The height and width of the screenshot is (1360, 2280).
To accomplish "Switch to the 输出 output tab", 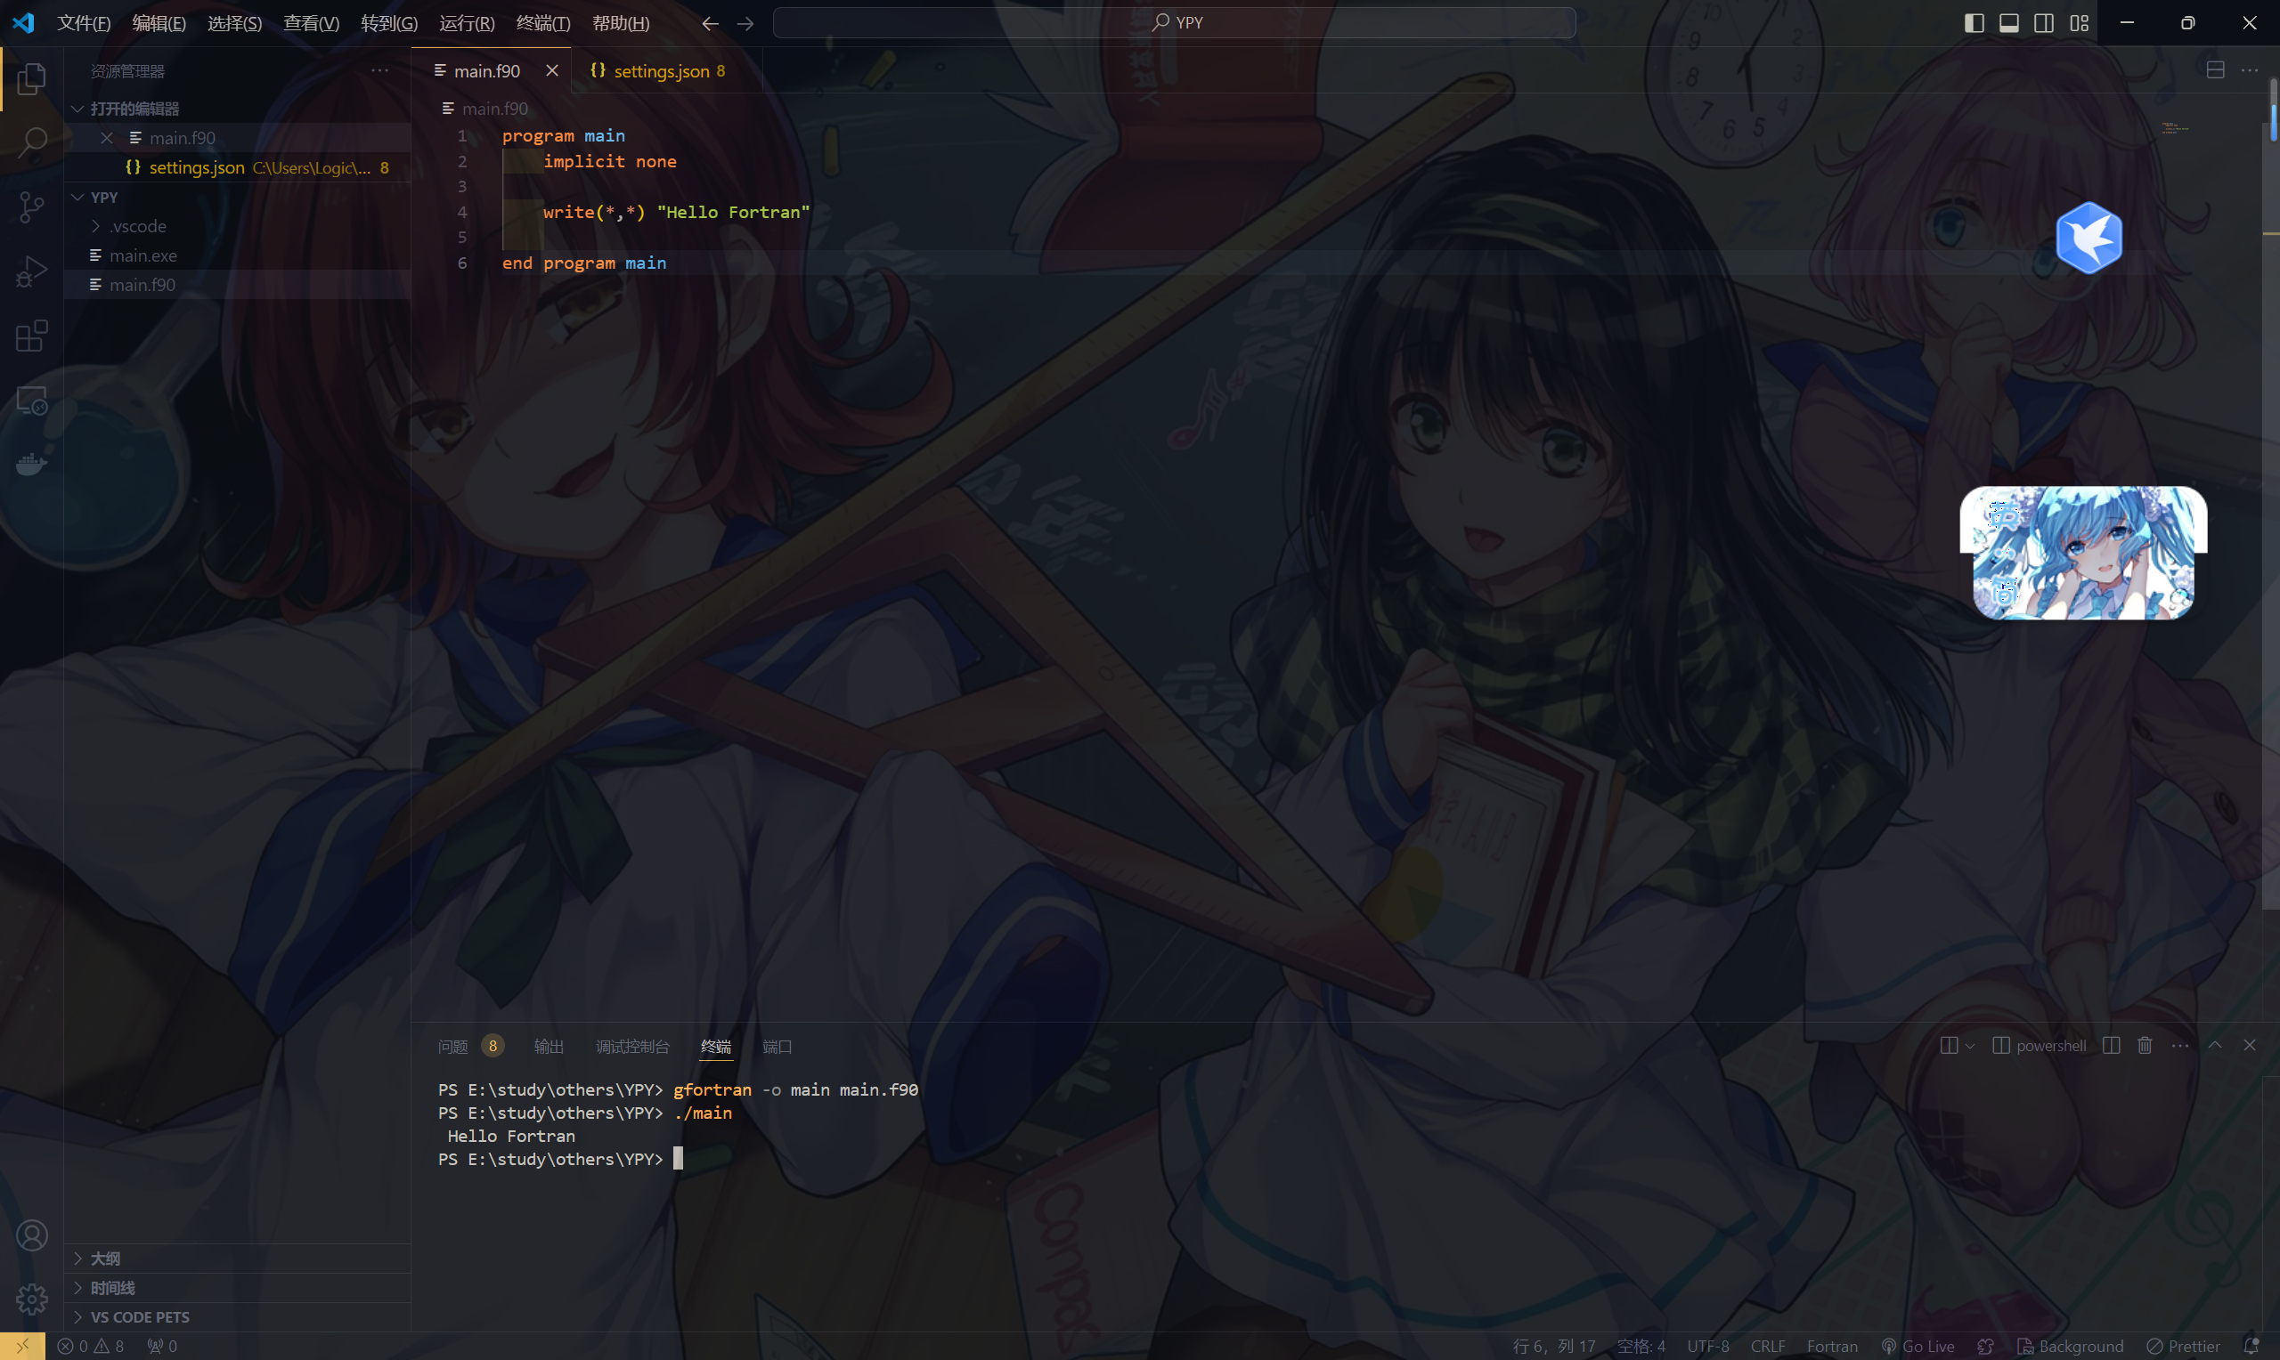I will coord(550,1046).
